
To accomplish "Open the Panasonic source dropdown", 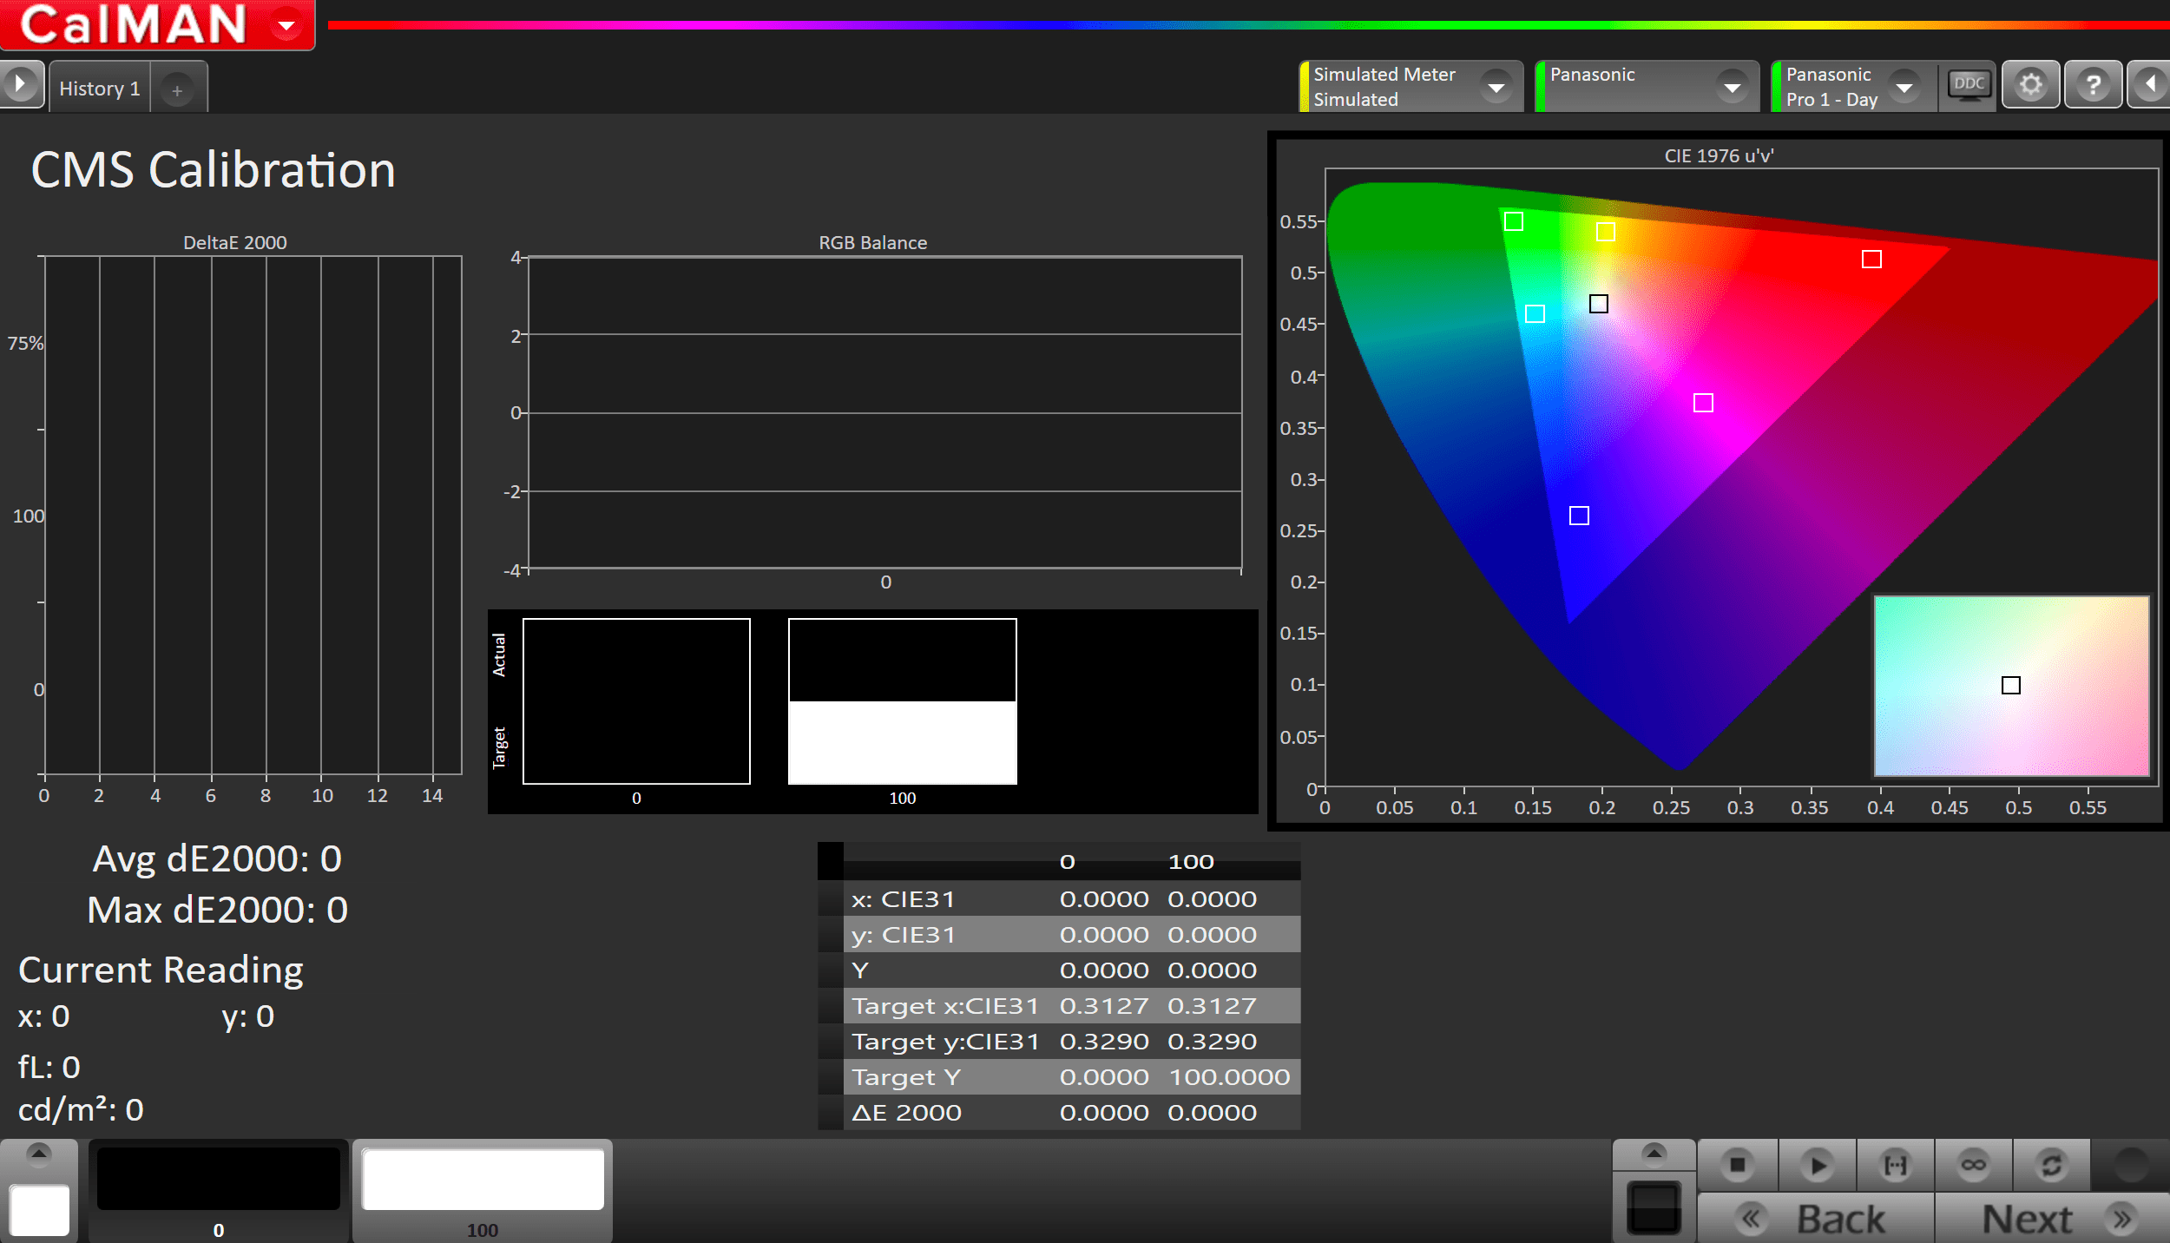I will coord(1732,87).
